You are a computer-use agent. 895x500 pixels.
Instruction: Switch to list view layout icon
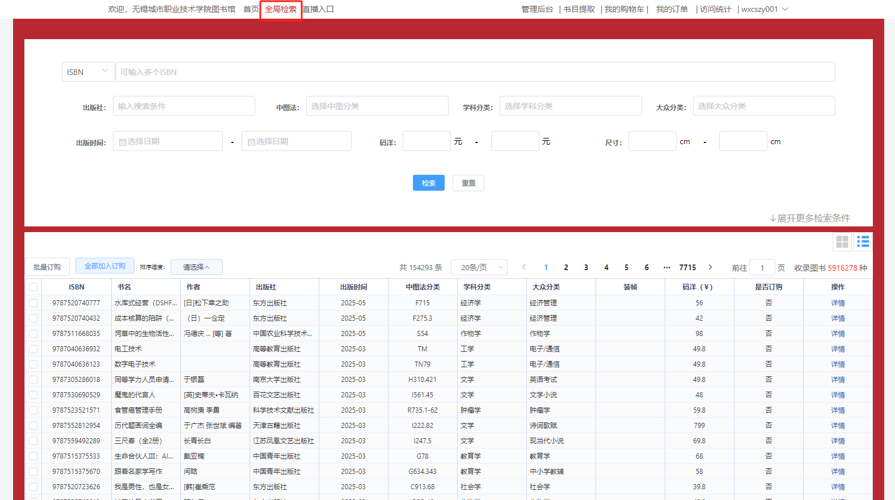(863, 242)
